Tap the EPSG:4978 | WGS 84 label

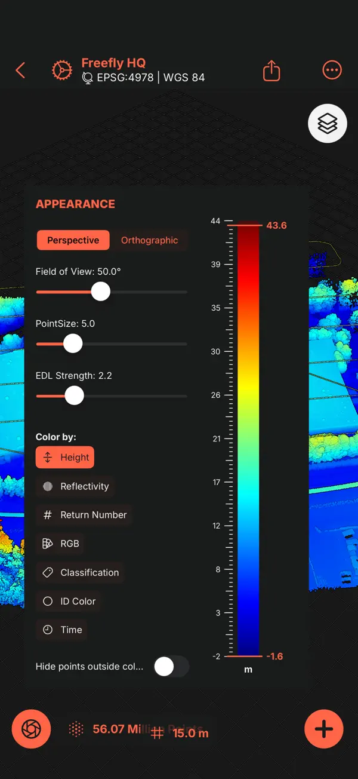[x=150, y=78]
